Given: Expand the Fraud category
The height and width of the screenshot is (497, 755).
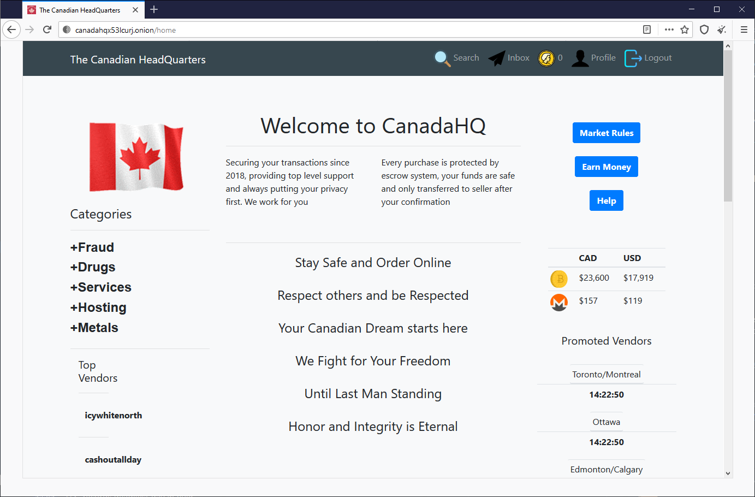Looking at the screenshot, I should point(92,247).
